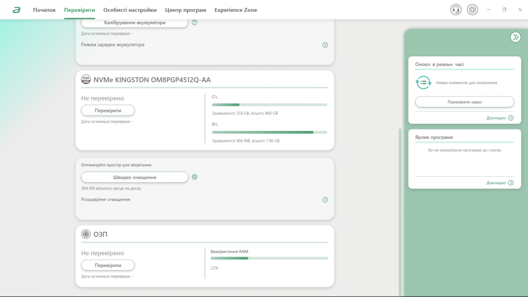Start Швидке очищення
This screenshot has width=528, height=297.
pyautogui.click(x=134, y=177)
